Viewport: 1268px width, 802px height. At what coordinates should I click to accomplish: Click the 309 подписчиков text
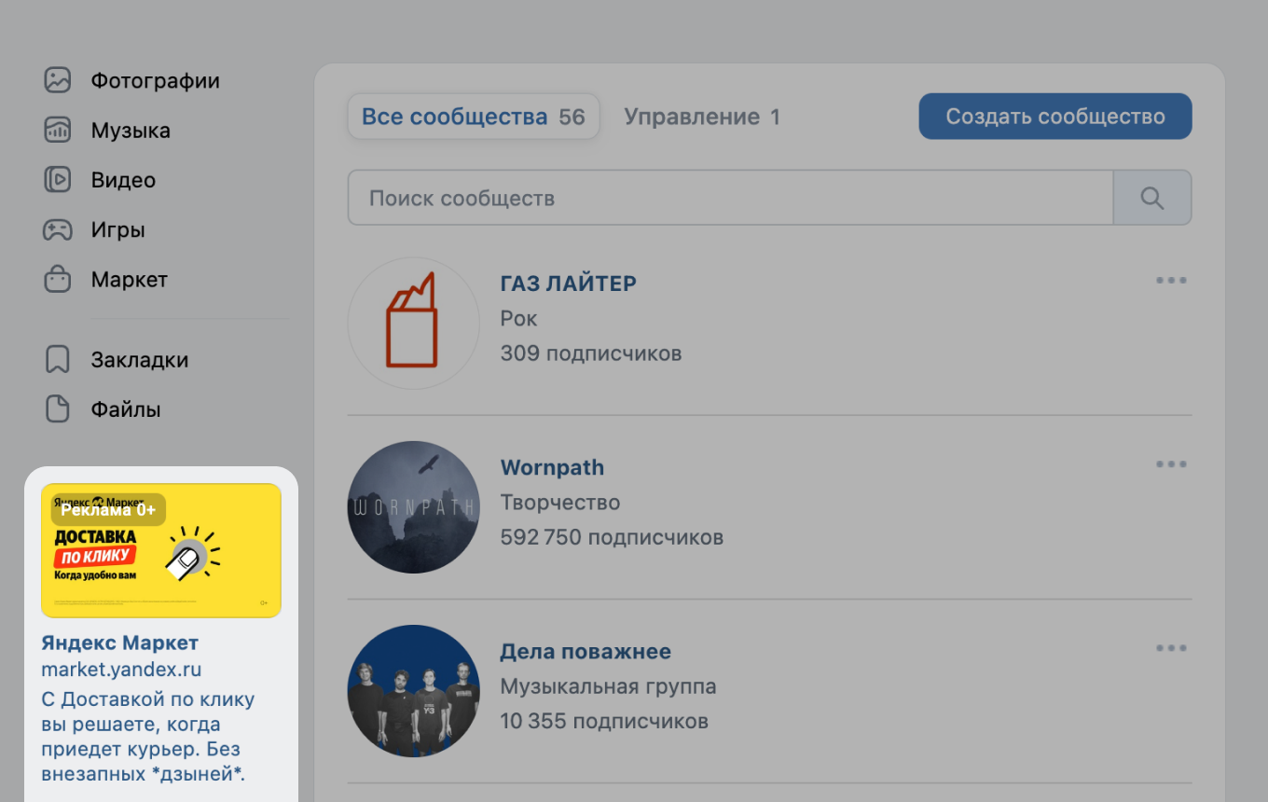coord(591,353)
